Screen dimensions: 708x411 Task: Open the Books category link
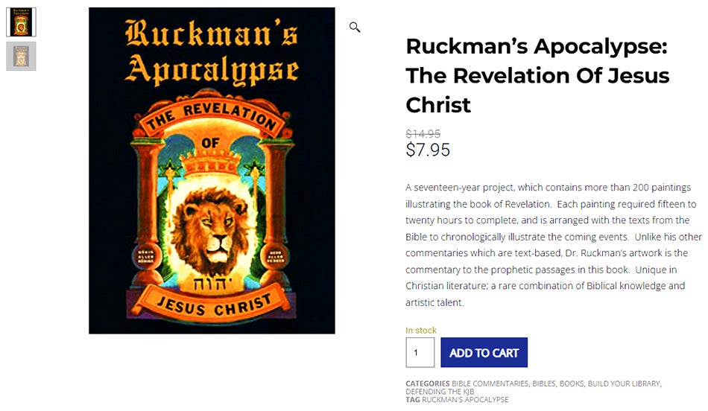tap(572, 384)
